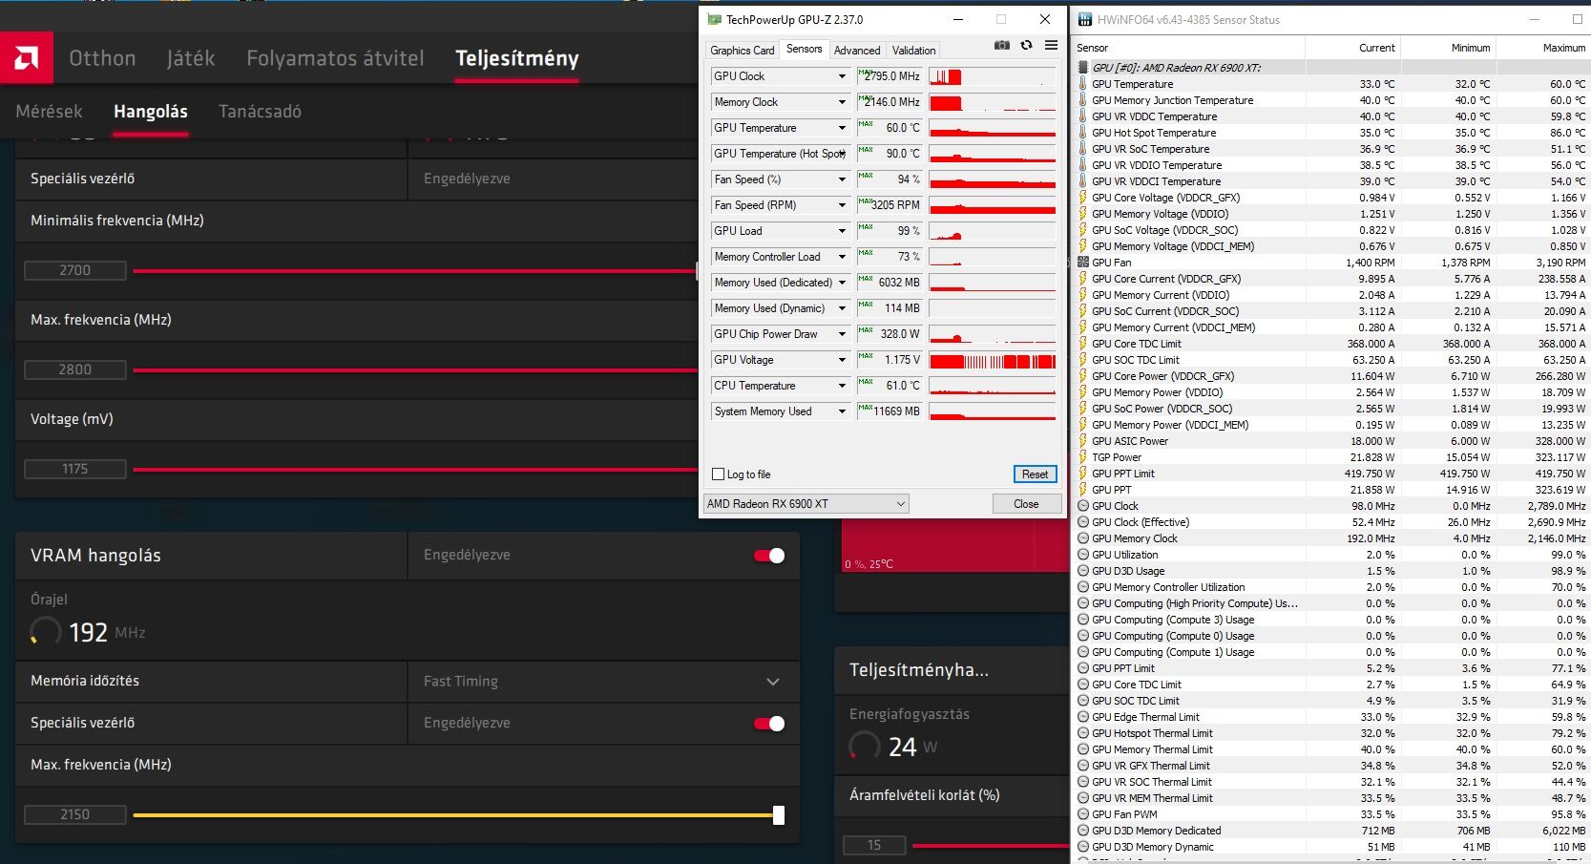Open GPU Temperature sensor dropdown in GPU-Z
1591x864 pixels.
coord(842,128)
